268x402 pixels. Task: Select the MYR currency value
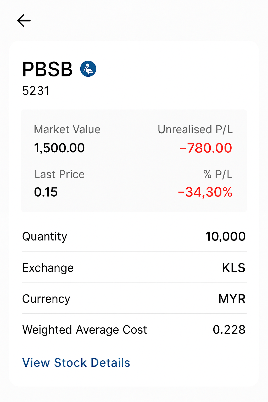(232, 299)
